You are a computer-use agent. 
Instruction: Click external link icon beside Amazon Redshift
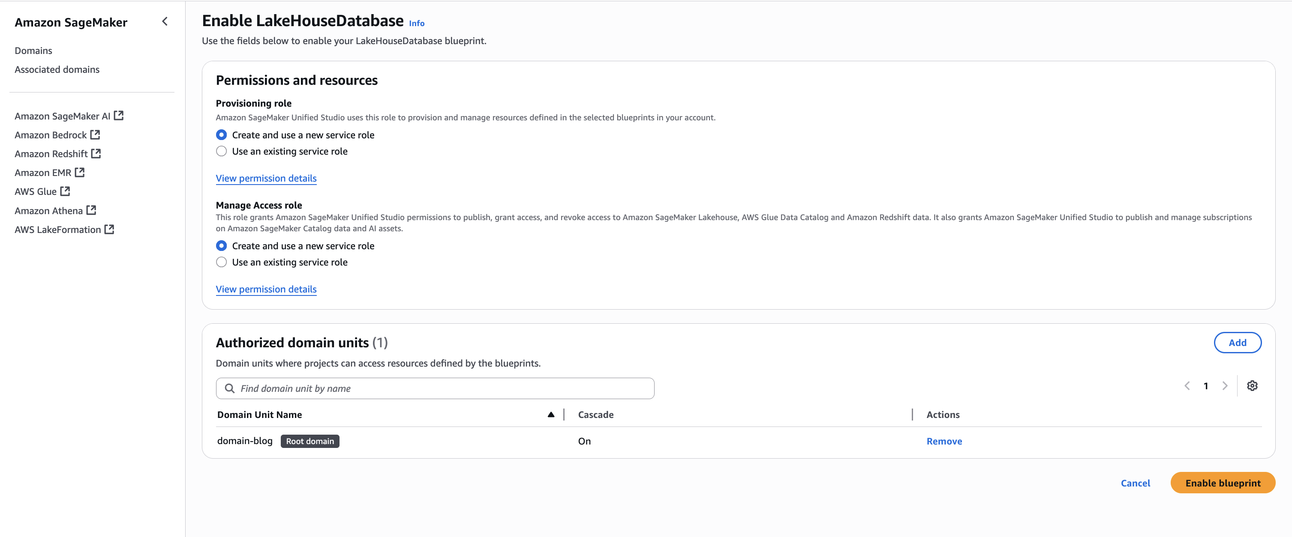pyautogui.click(x=96, y=153)
